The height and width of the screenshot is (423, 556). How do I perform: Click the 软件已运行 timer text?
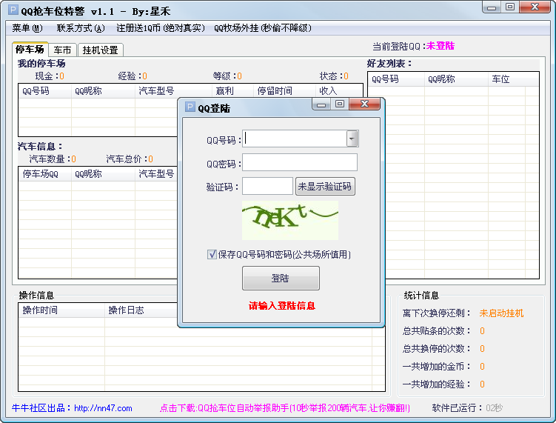(x=467, y=408)
